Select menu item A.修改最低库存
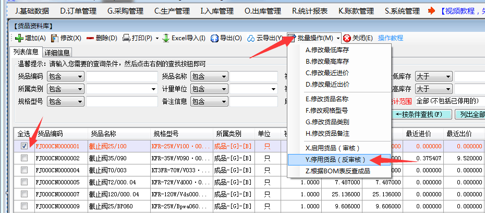Screen dimensions: 485x213 click(328, 50)
